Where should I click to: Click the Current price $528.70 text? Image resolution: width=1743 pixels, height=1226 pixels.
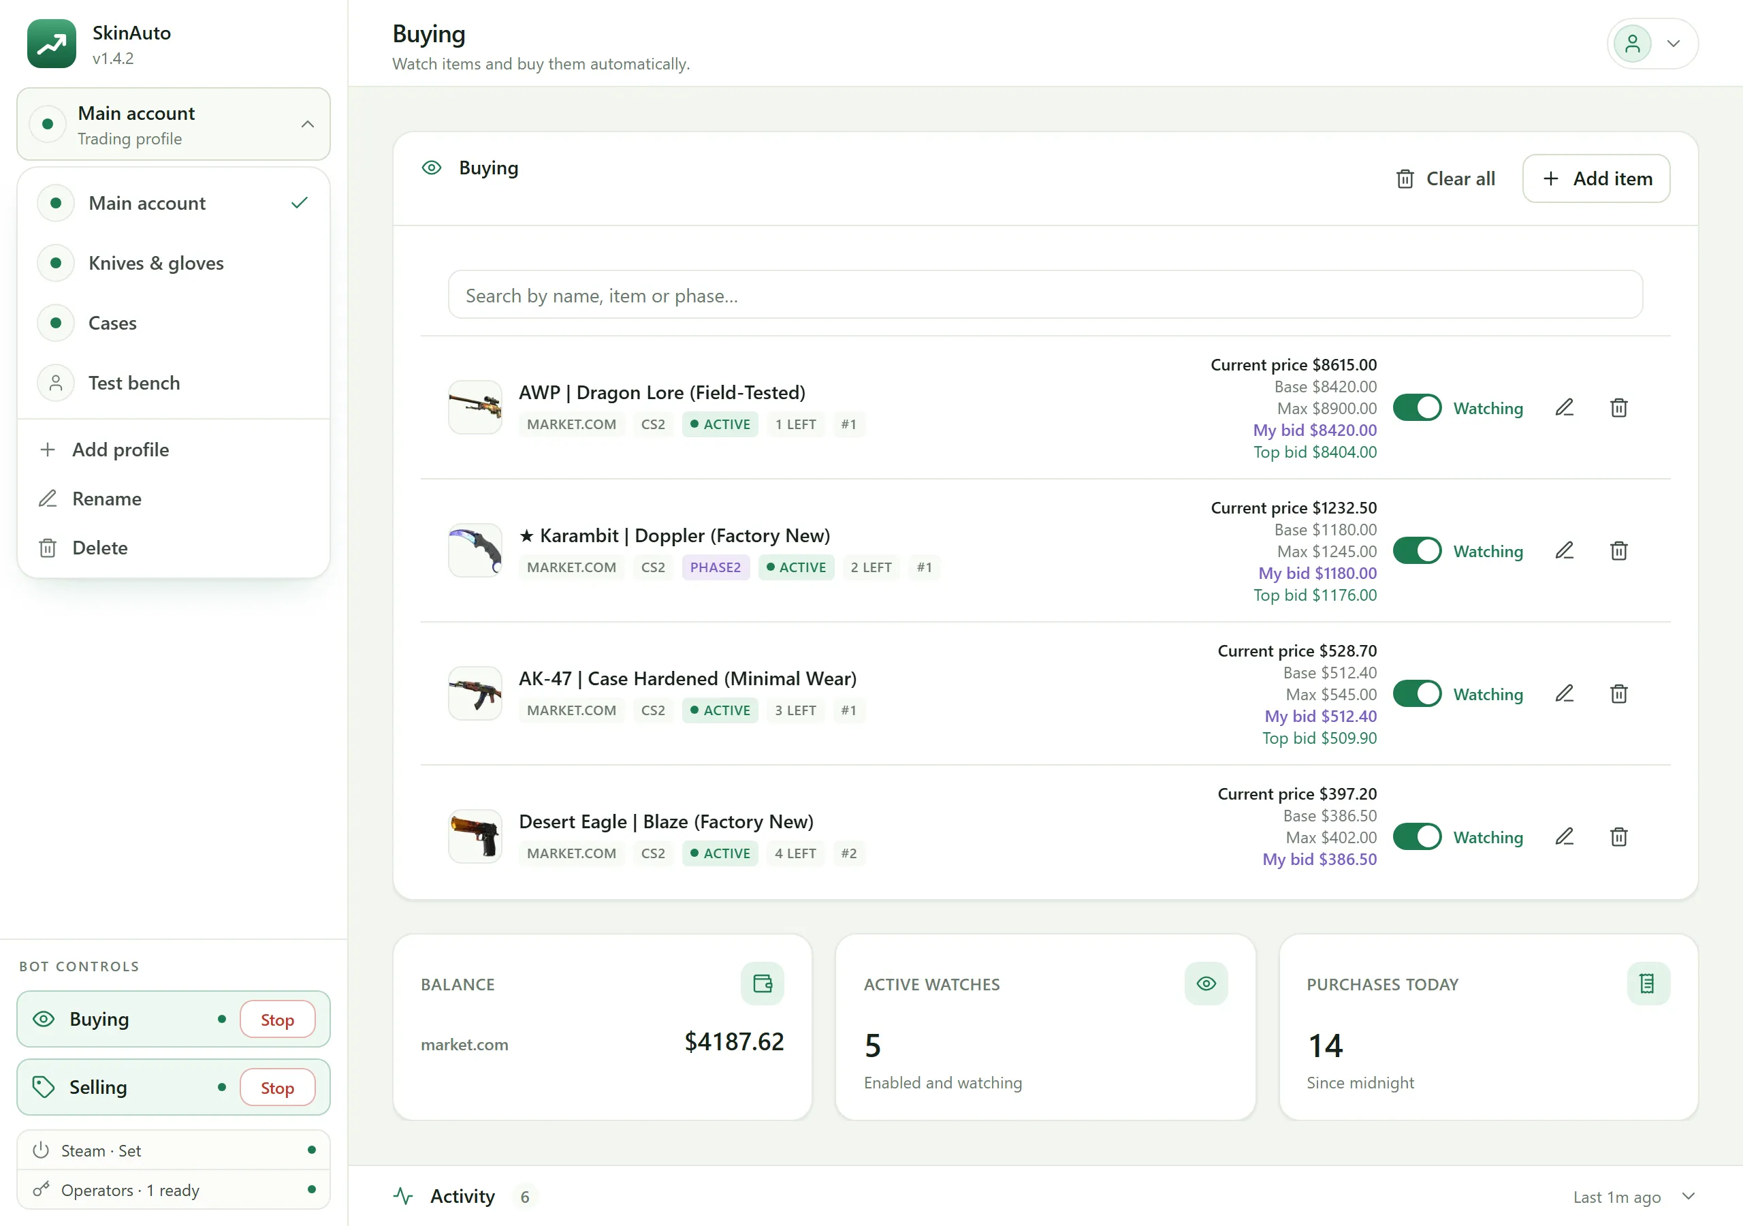(x=1296, y=651)
